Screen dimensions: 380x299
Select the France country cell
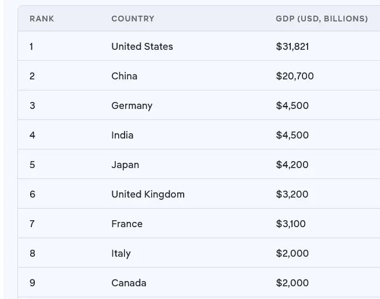pyautogui.click(x=127, y=224)
